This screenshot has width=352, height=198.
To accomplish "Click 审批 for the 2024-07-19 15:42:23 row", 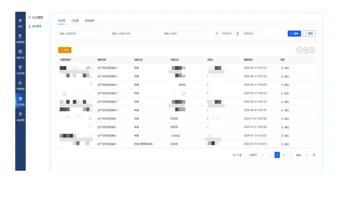I will [285, 136].
